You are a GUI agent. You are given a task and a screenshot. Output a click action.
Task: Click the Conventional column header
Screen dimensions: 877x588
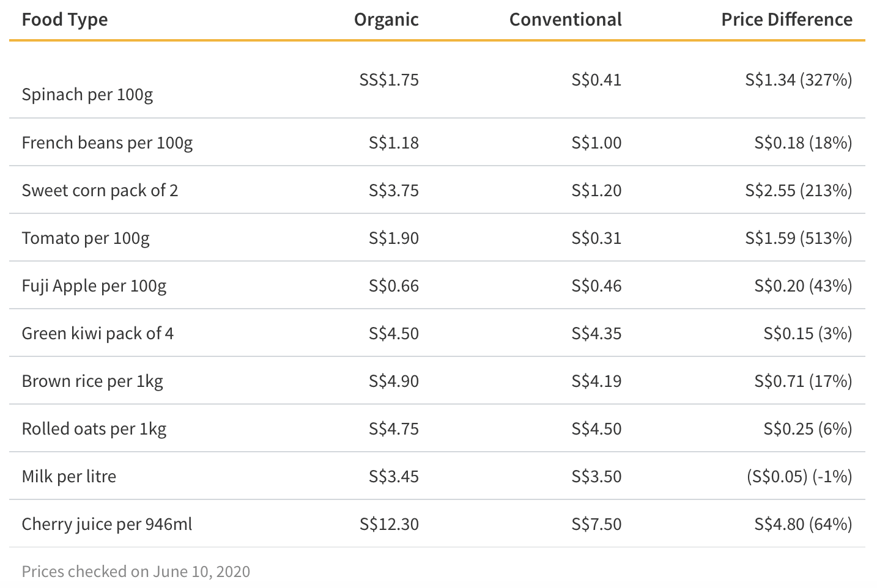click(x=566, y=20)
